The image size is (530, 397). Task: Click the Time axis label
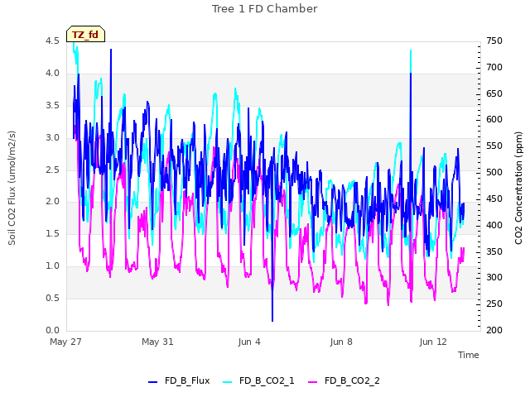tap(469, 355)
